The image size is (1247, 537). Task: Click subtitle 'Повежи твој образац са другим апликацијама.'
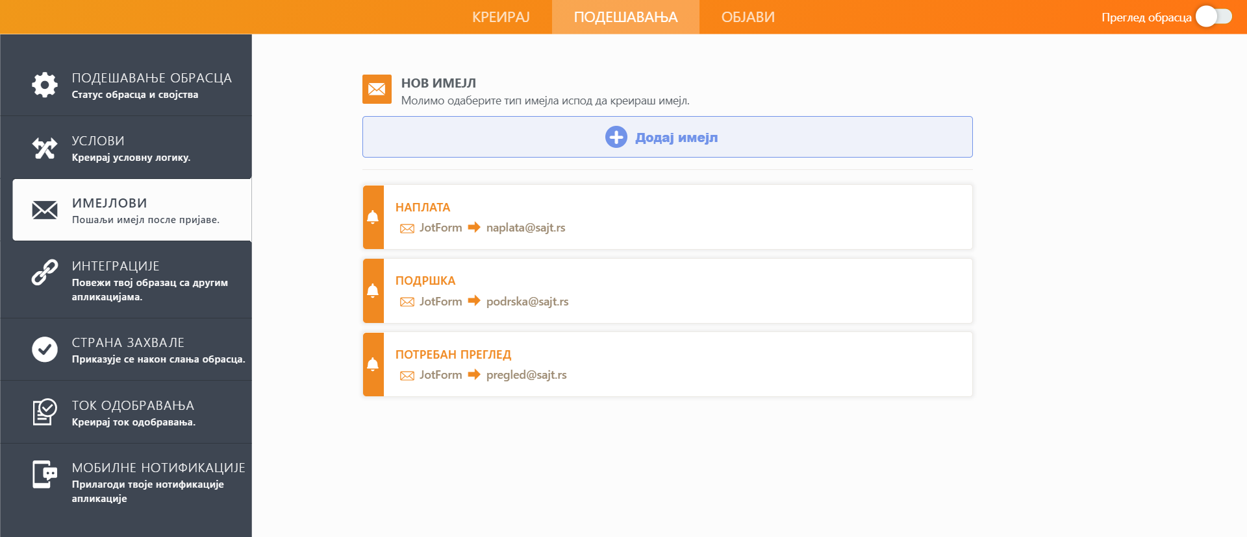click(149, 290)
